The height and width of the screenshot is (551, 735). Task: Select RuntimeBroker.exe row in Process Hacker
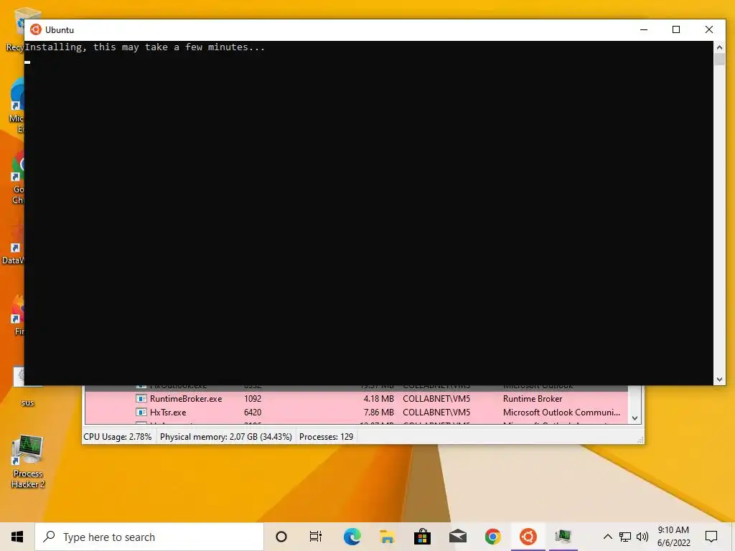pyautogui.click(x=356, y=399)
